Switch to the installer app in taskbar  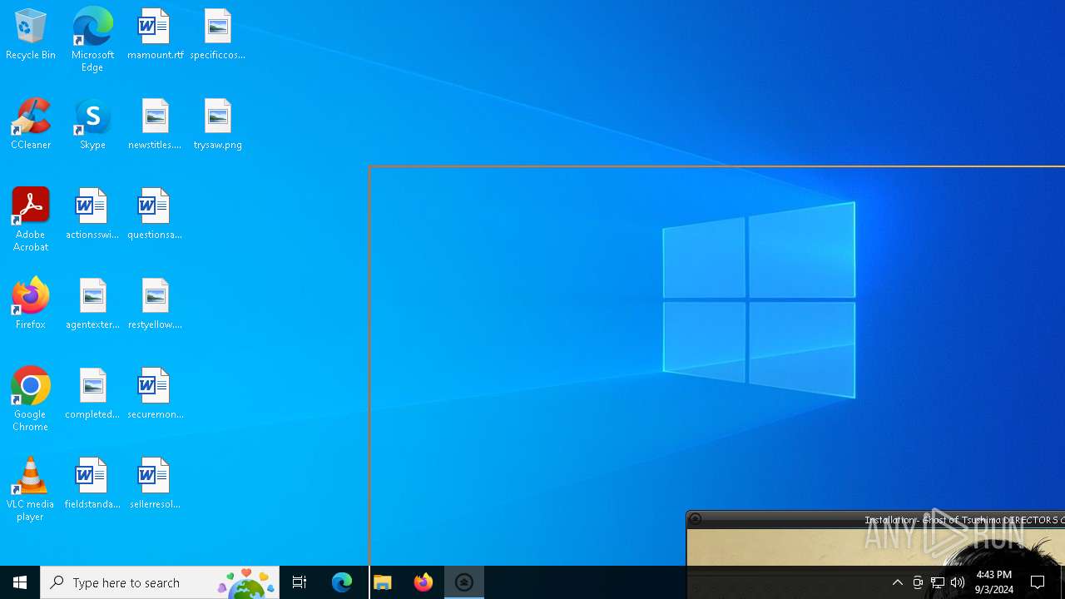pos(464,582)
